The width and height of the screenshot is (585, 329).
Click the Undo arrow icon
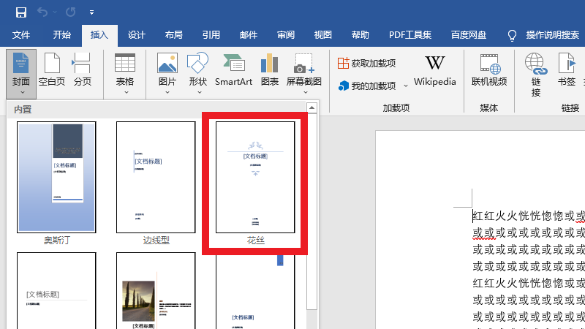click(42, 12)
